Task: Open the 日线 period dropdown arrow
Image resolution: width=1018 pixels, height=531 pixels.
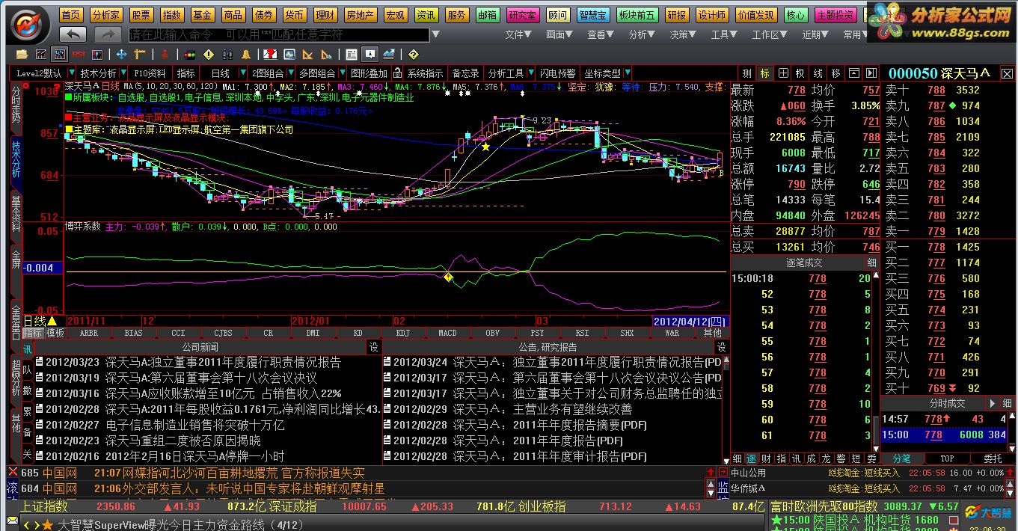Action: pos(243,73)
